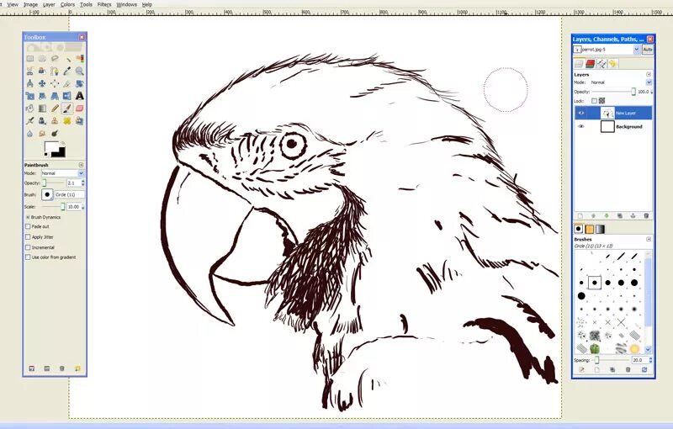Select the Free Select lasso tool

coord(55,58)
